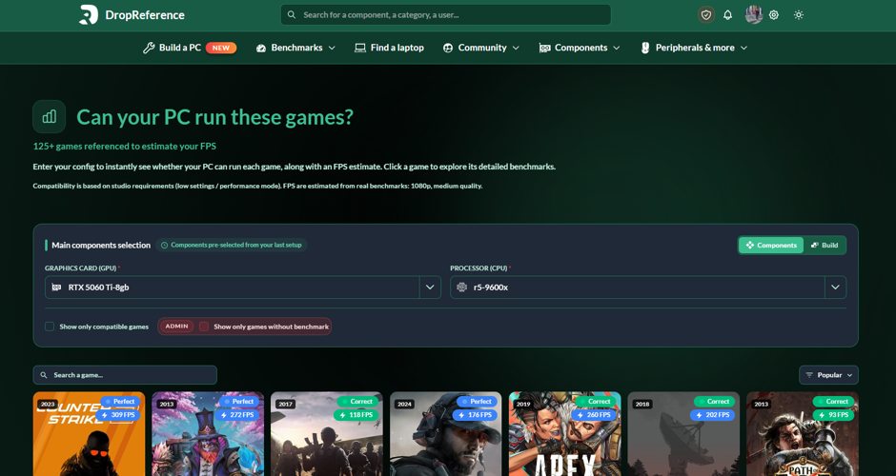Click the Community face icon

[x=448, y=48]
